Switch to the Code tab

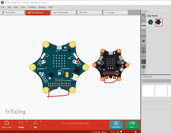tap(115, 13)
